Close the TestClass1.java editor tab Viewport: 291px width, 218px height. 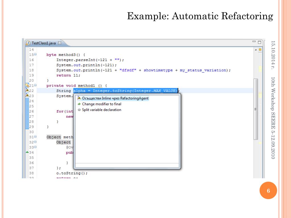(x=60, y=43)
